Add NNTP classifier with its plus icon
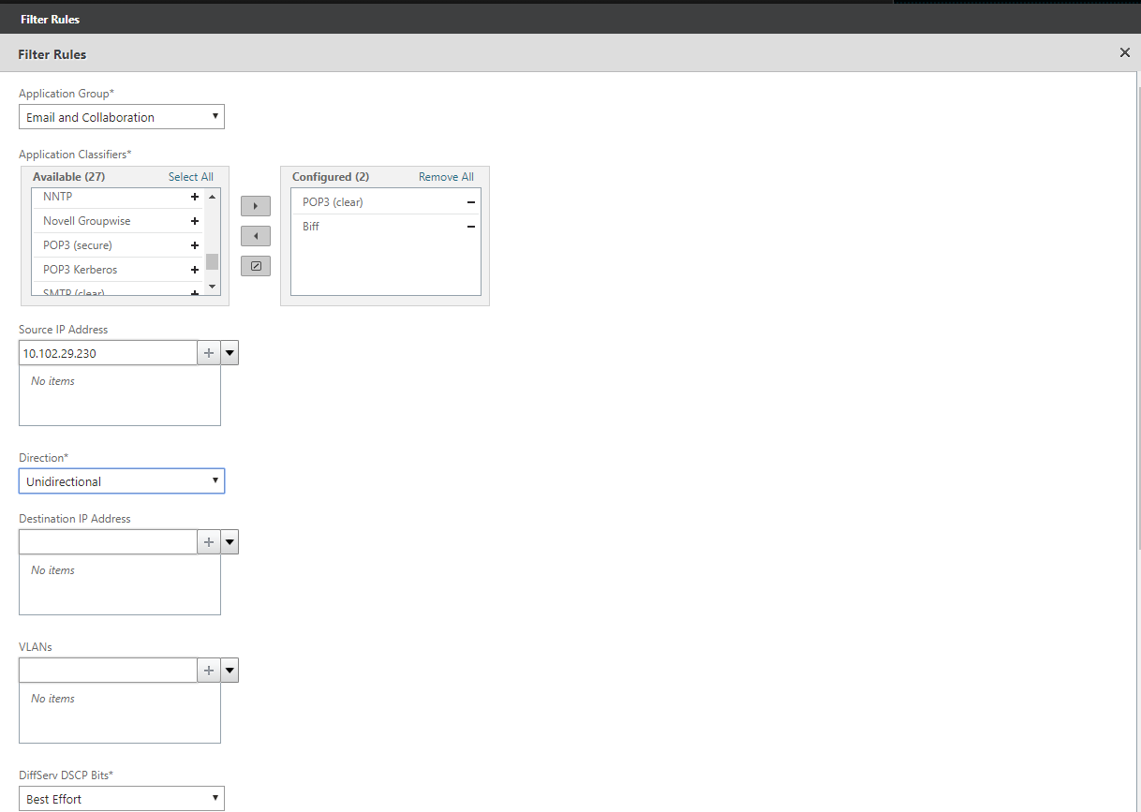Image resolution: width=1141 pixels, height=812 pixels. tap(195, 197)
